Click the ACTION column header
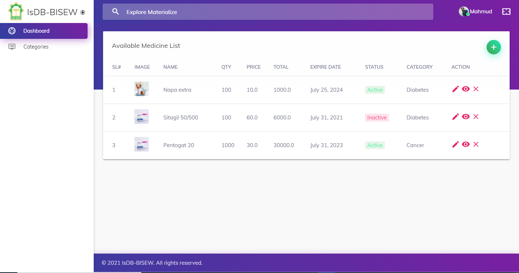 pos(461,67)
